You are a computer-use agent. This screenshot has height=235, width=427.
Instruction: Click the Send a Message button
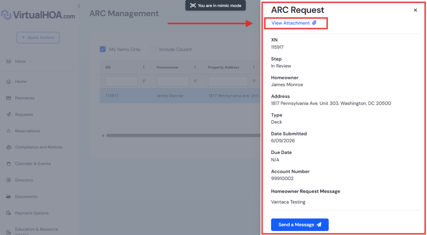[300, 224]
